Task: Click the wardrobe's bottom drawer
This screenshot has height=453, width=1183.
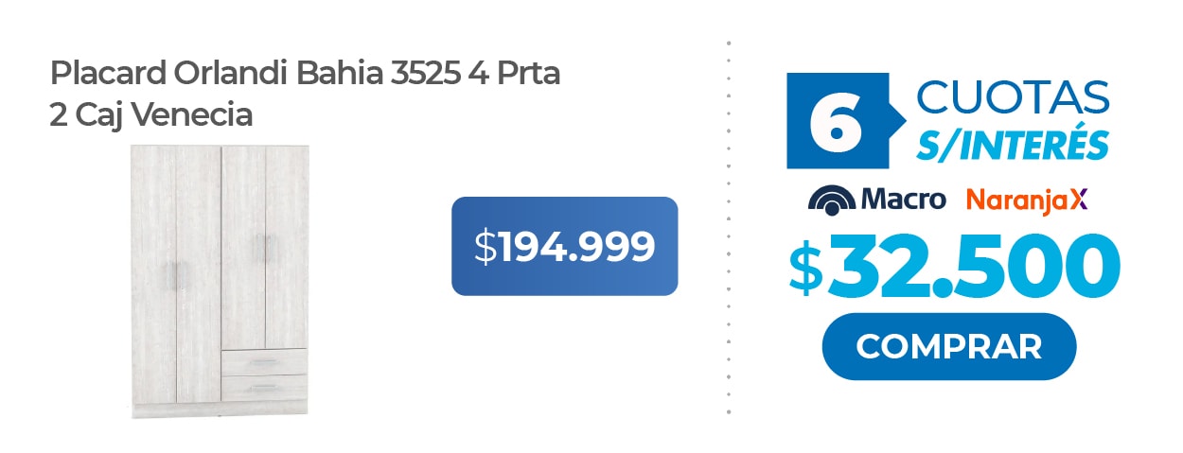Action: point(264,388)
